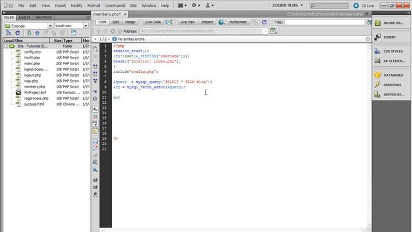Switch to Design view
The width and height of the screenshot is (412, 232).
coord(130,22)
